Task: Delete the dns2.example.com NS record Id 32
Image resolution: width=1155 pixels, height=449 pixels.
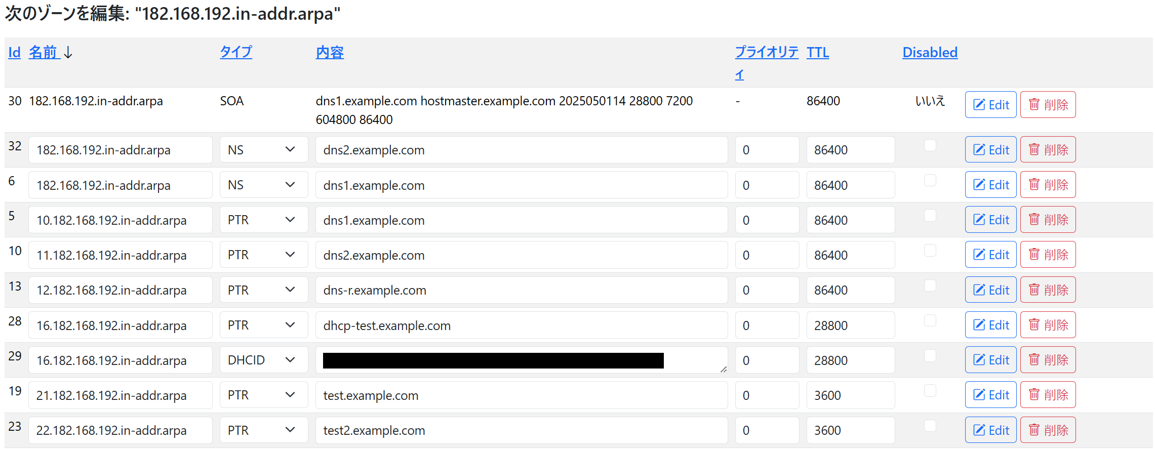Action: (1048, 150)
